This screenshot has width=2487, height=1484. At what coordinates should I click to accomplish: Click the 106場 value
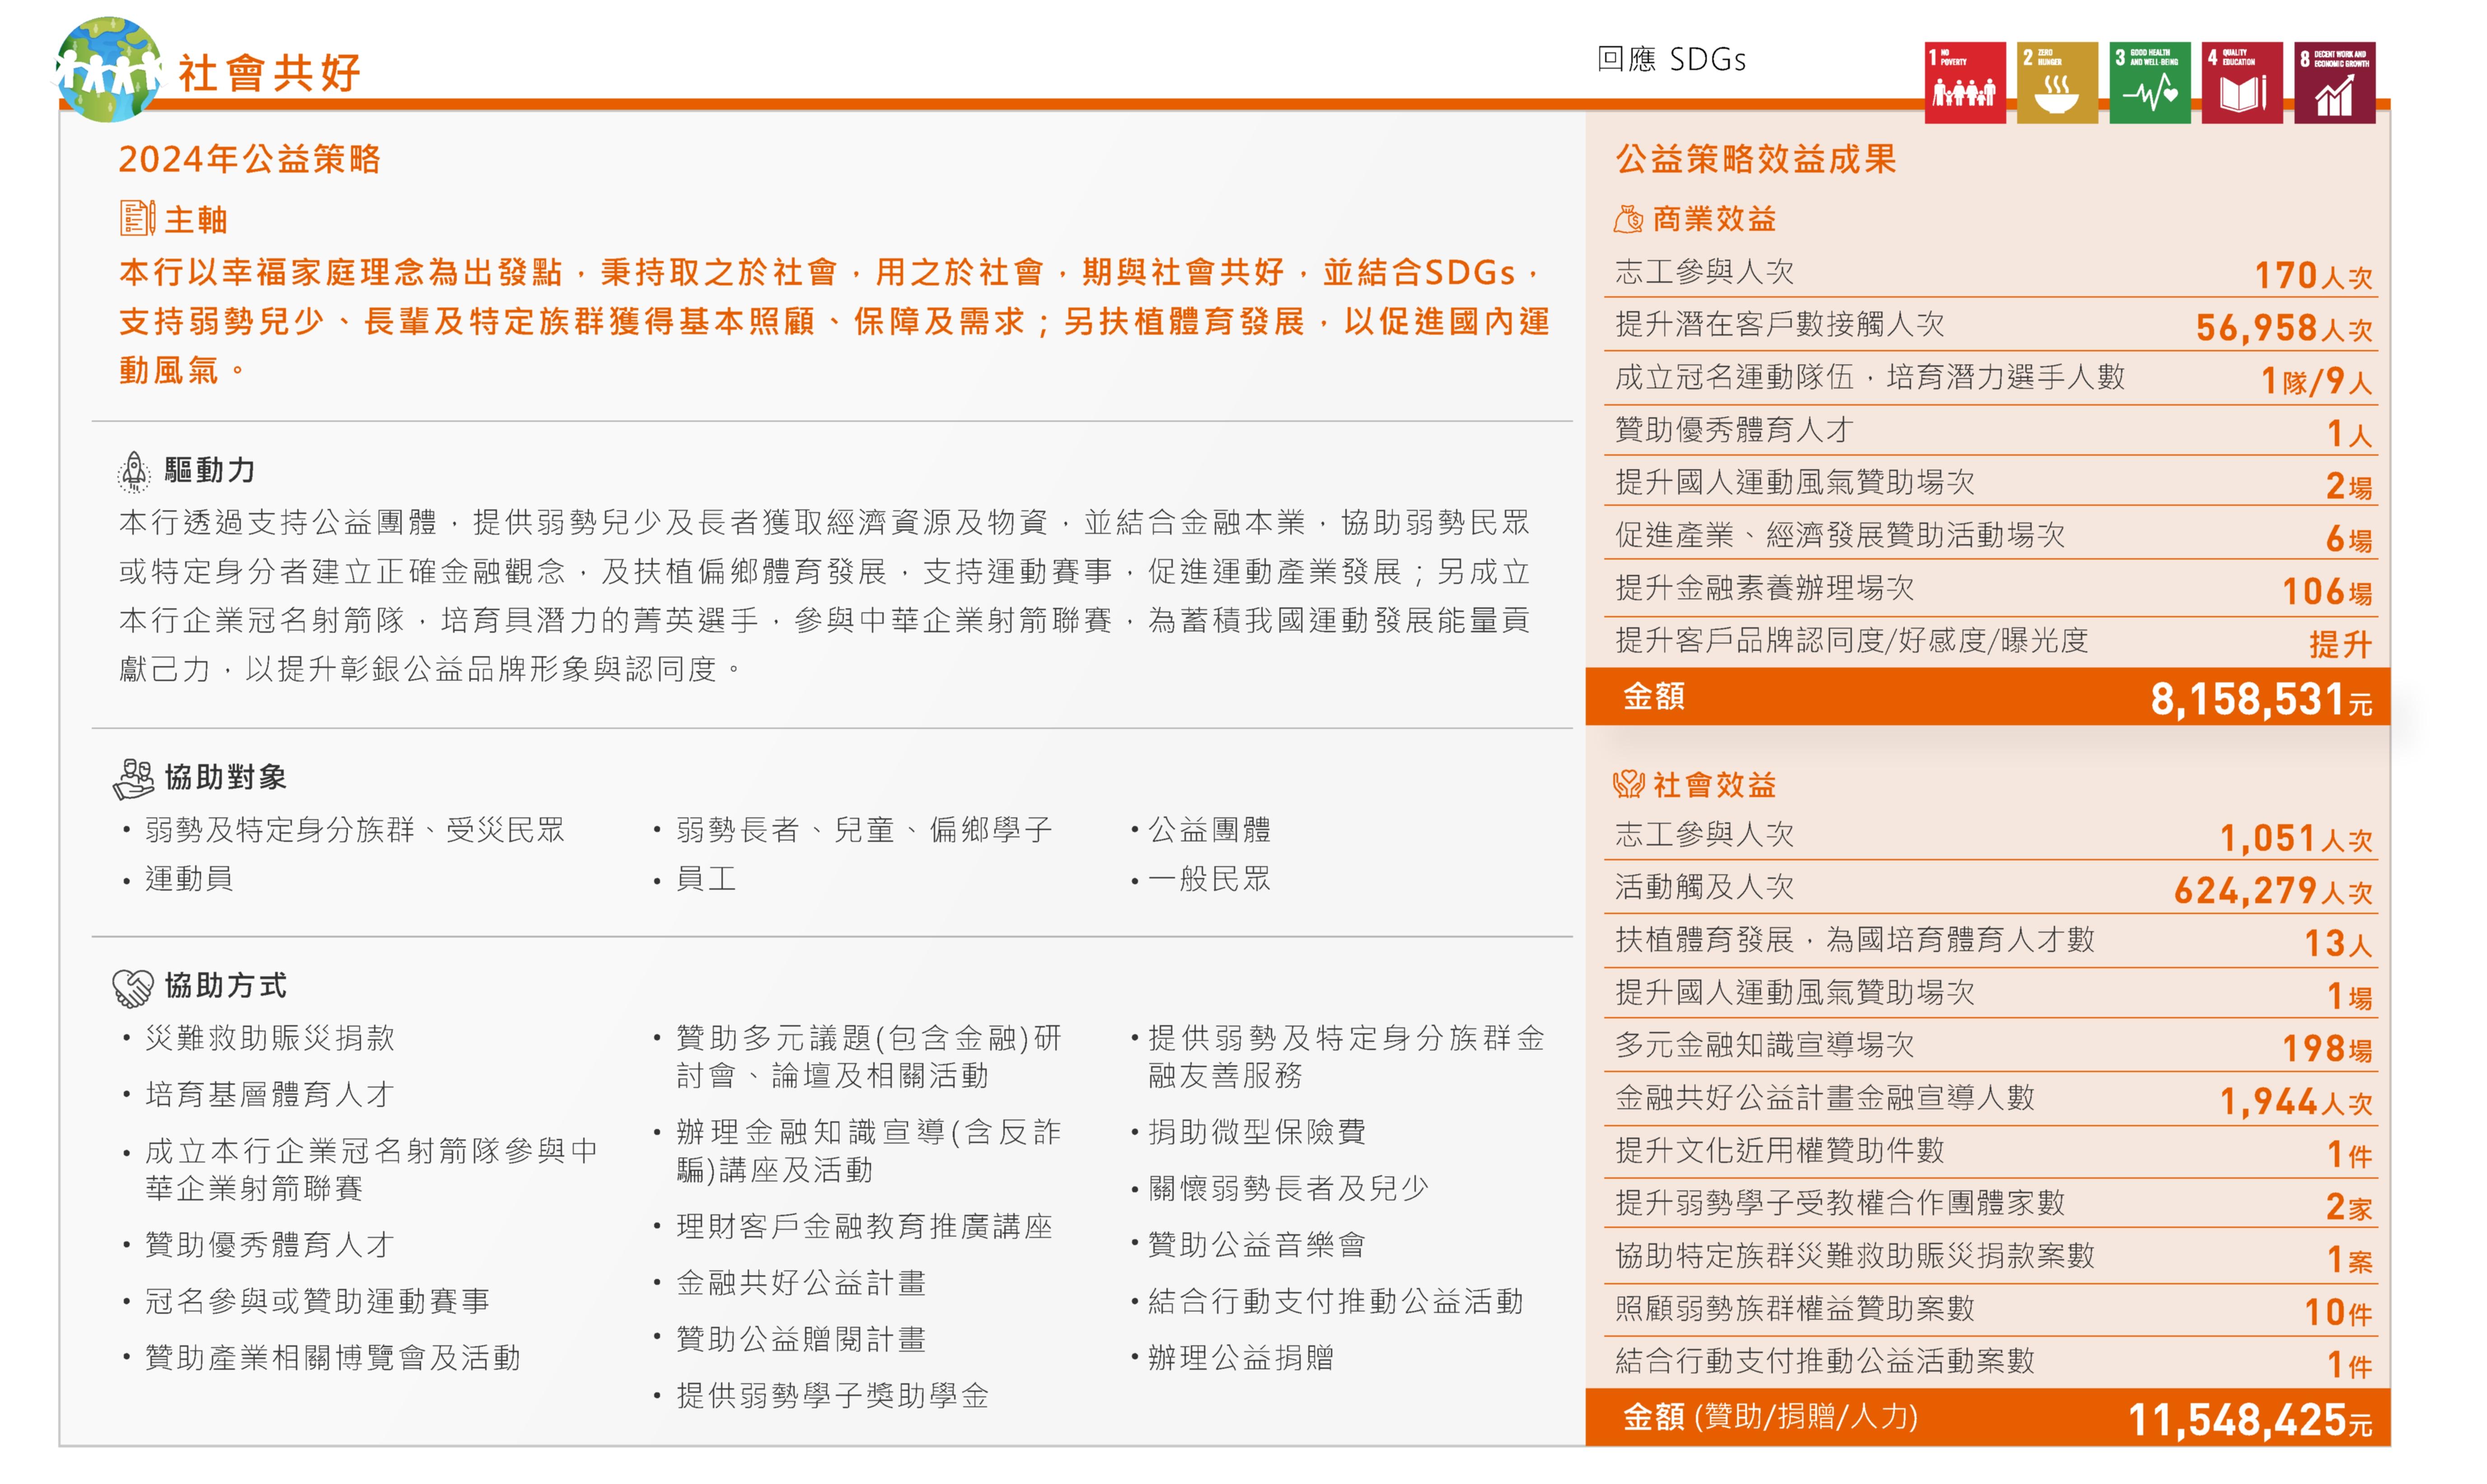click(x=2327, y=591)
